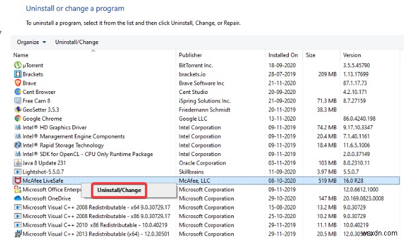Sort by Installed On column header
This screenshot has height=239, width=404.
283,55
